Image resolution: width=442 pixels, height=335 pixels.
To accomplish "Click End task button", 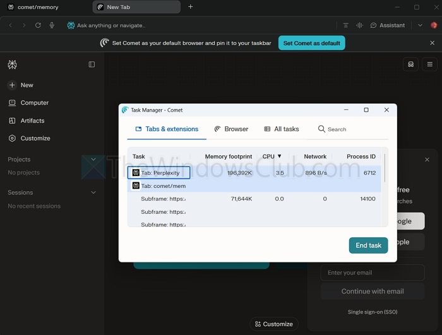I will coord(368,245).
